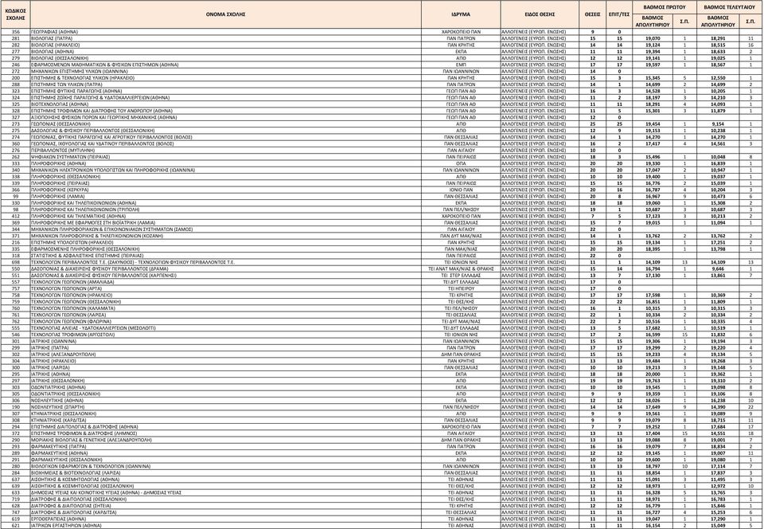Select 'ΤΕΧΝΟΛΟΓΩΝ ΓΕΩΠΟΝΩΝ (ΑΜΑΛΙΑΔΑ)' school name
This screenshot has height=529, width=764.
[225, 282]
